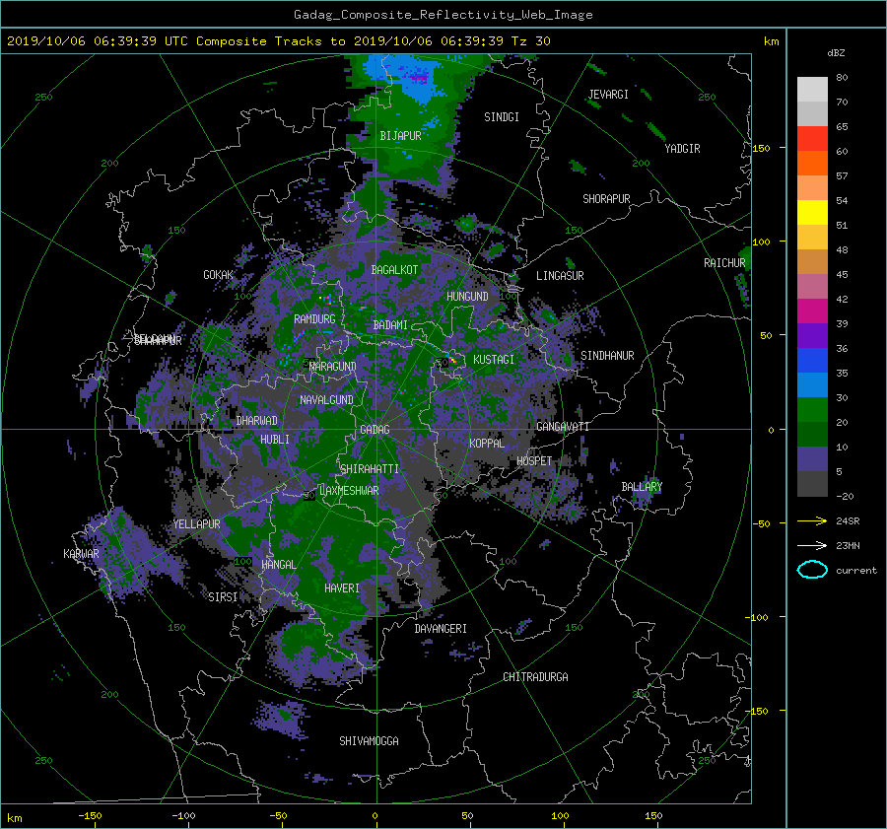The width and height of the screenshot is (887, 829).
Task: Click the SINDHANUR city label
Action: pos(607,356)
